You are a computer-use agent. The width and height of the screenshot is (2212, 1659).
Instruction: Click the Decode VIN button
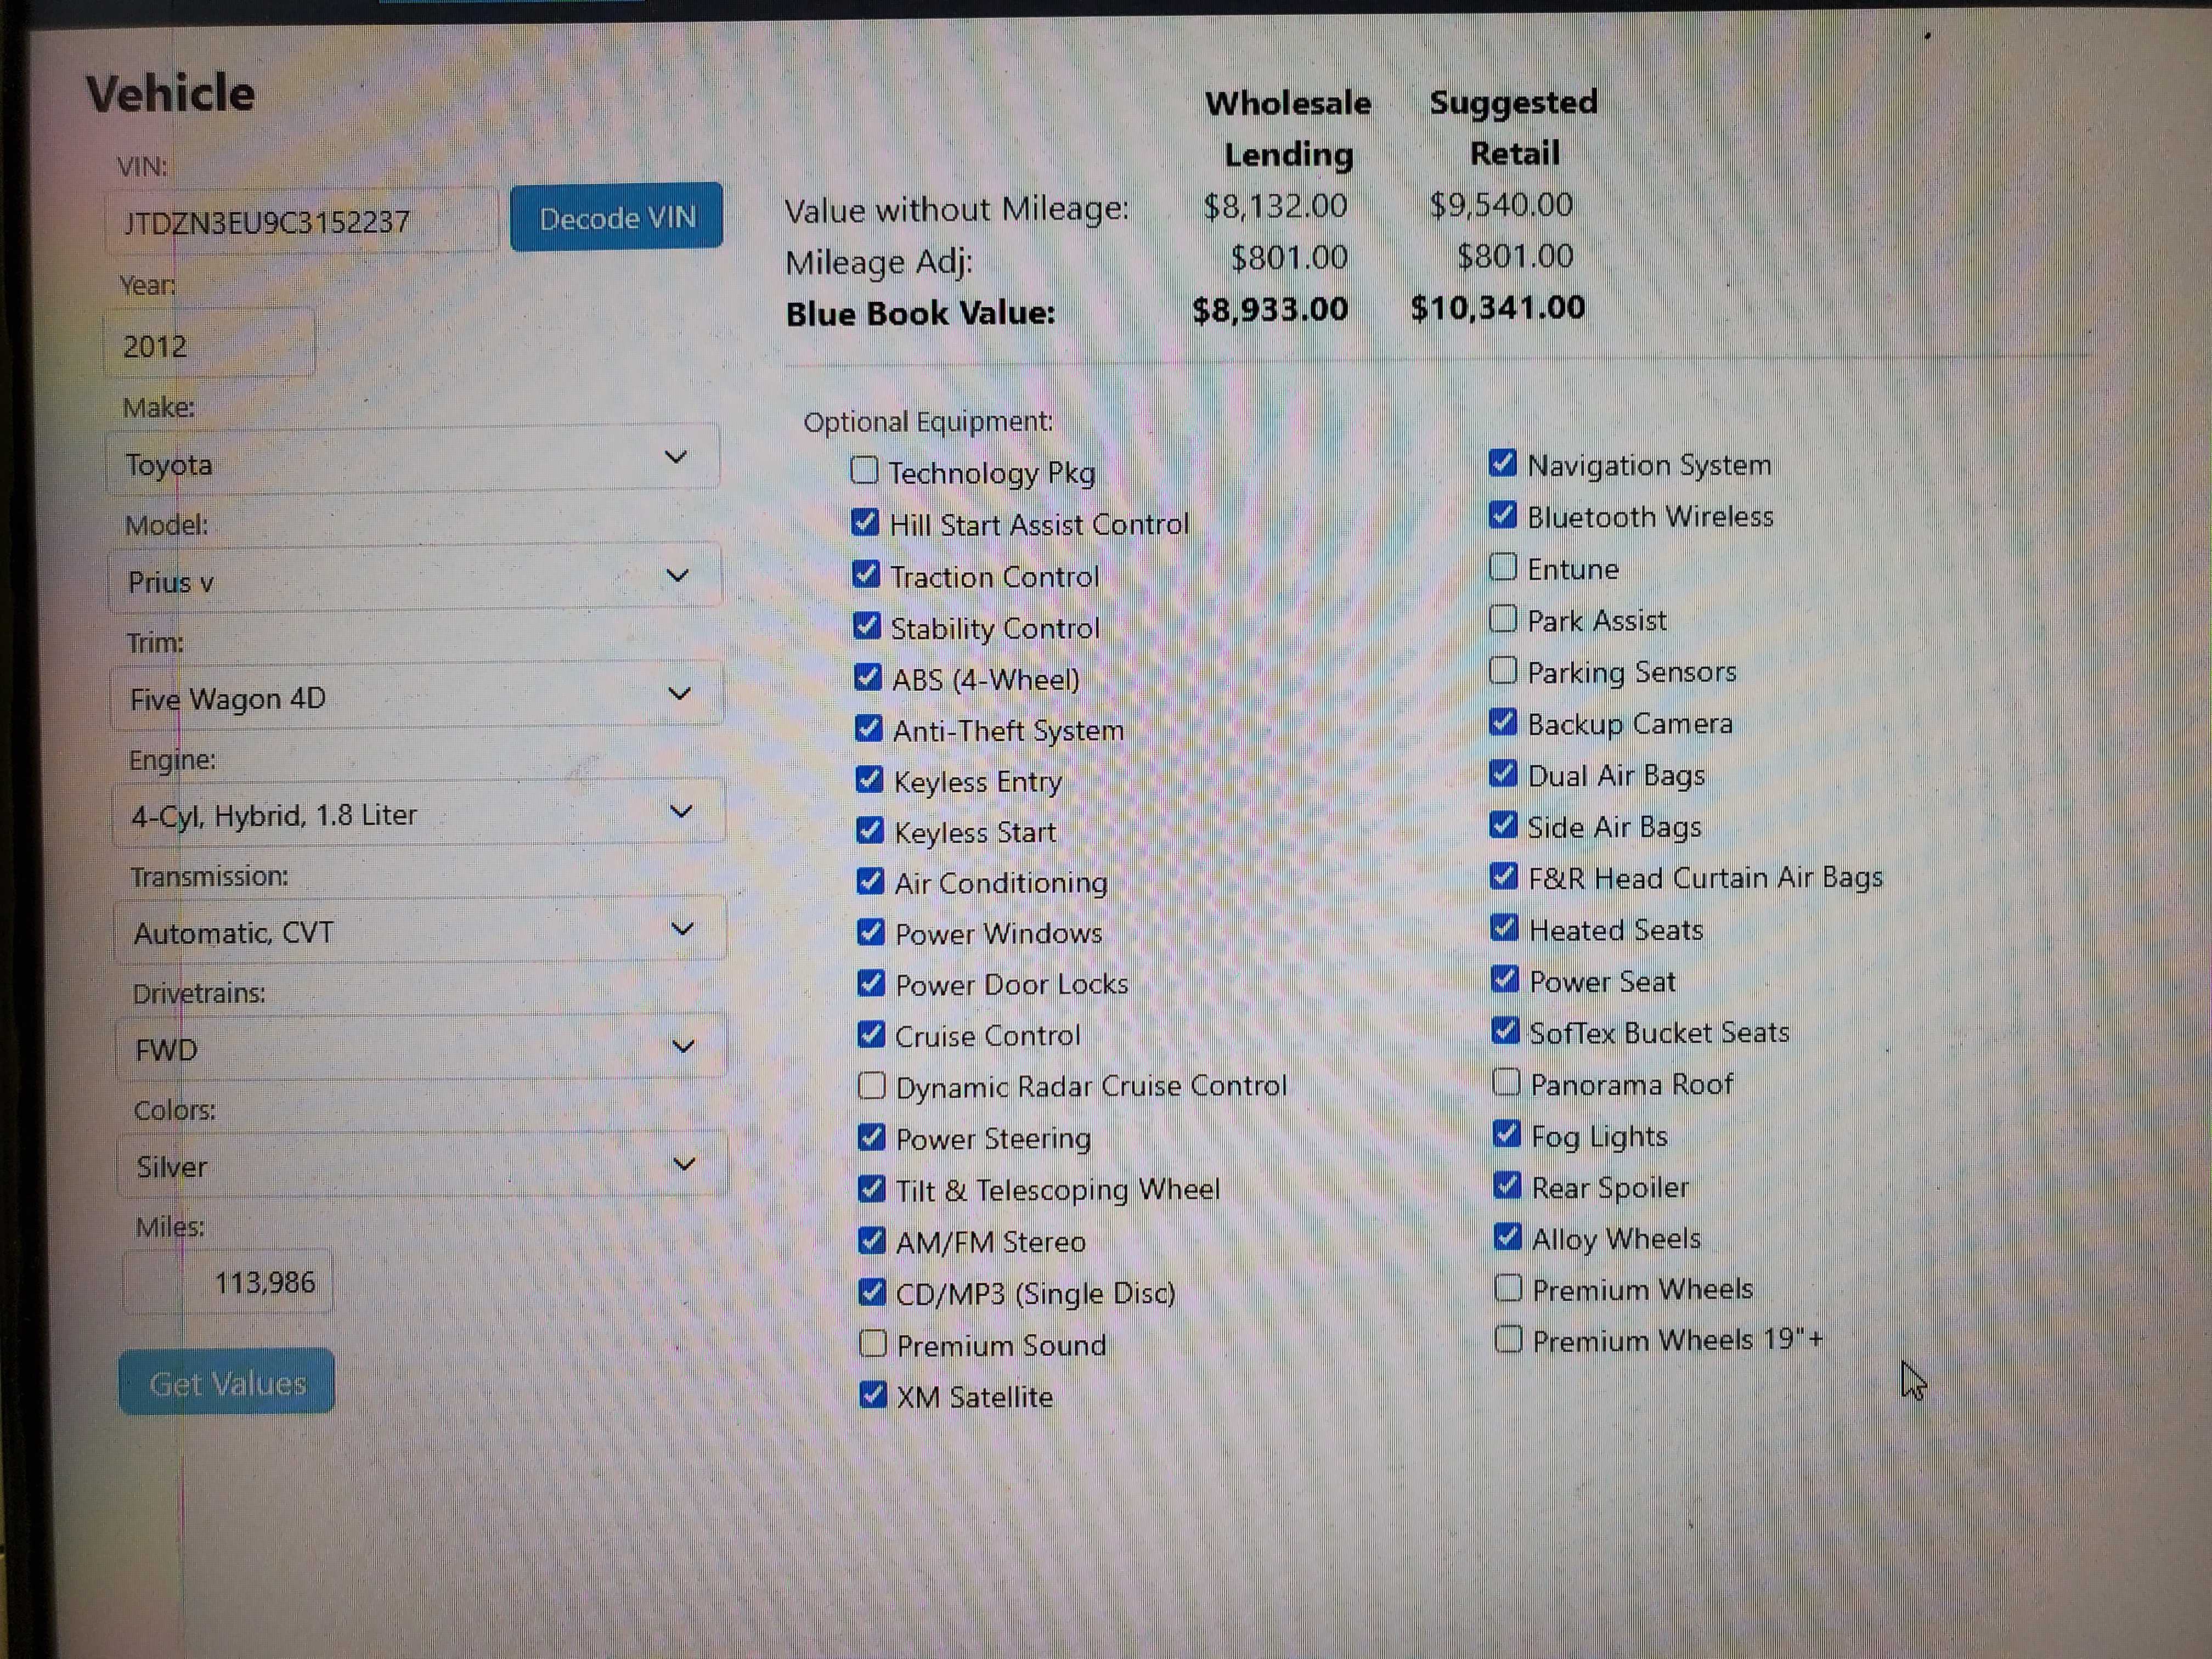616,217
